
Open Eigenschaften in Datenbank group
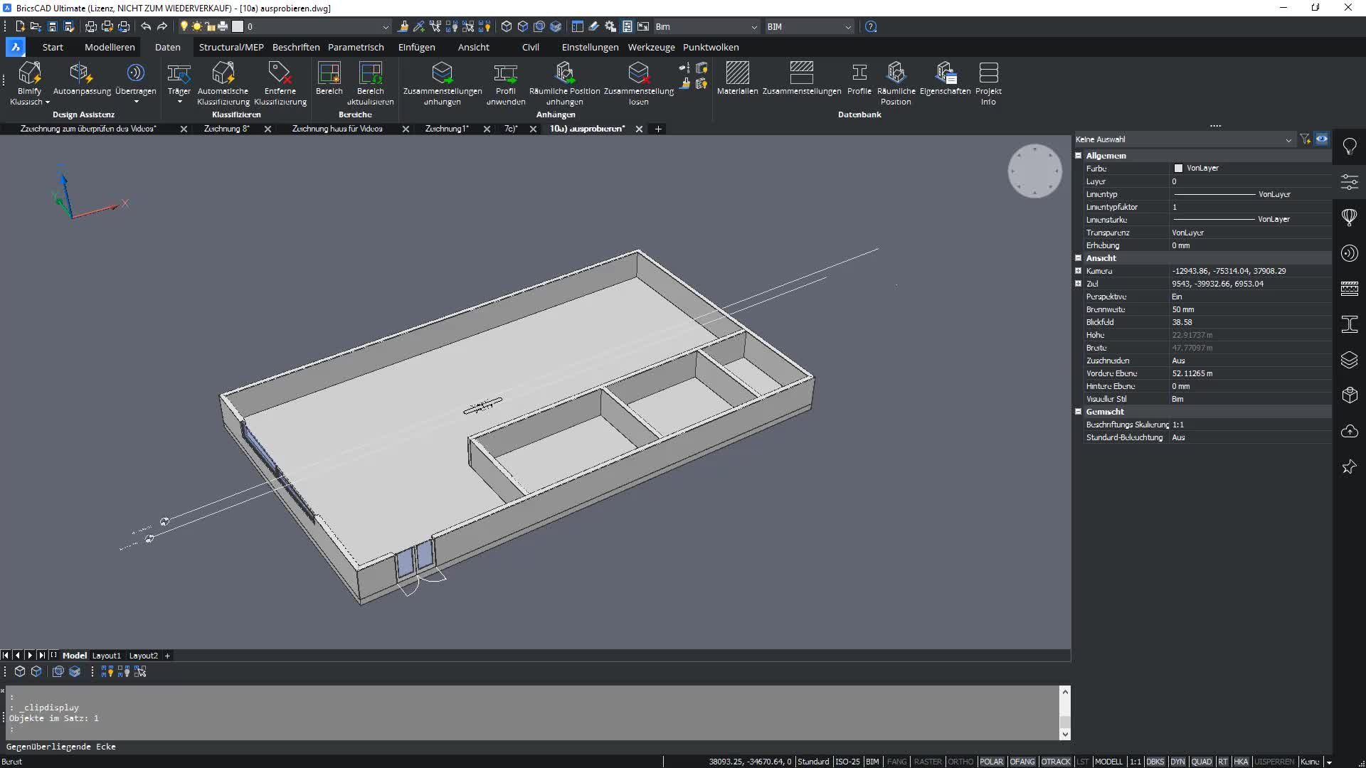click(x=945, y=74)
